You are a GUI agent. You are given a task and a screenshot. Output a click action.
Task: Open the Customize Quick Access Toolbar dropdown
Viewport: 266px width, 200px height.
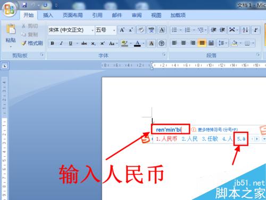[x=56, y=6]
